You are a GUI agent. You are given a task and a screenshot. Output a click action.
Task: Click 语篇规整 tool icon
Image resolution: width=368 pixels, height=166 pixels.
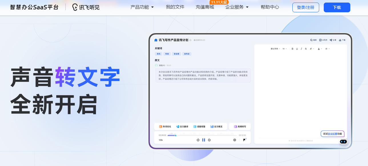[195, 126]
